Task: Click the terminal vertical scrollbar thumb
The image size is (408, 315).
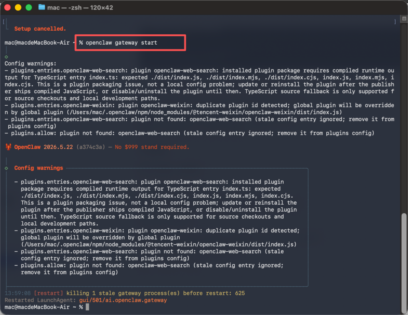Action: (404, 263)
